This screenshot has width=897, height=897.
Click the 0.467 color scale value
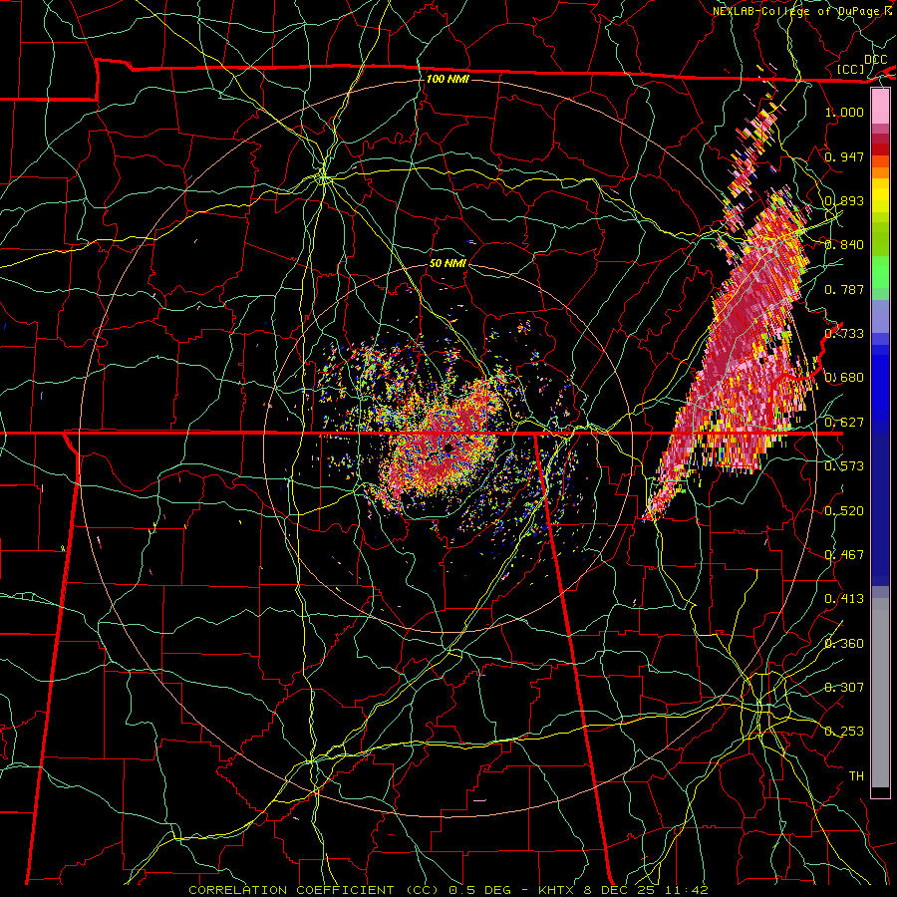tap(844, 555)
